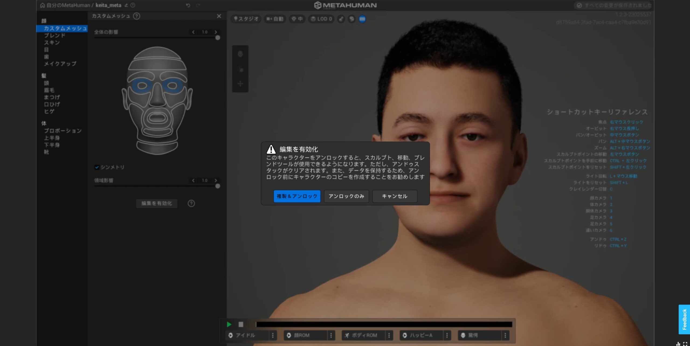Open options menu for last face preset

point(505,335)
